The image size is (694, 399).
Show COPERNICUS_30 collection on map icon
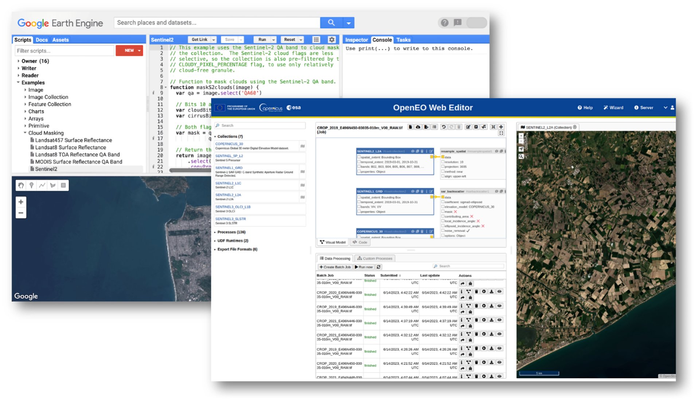tap(303, 146)
